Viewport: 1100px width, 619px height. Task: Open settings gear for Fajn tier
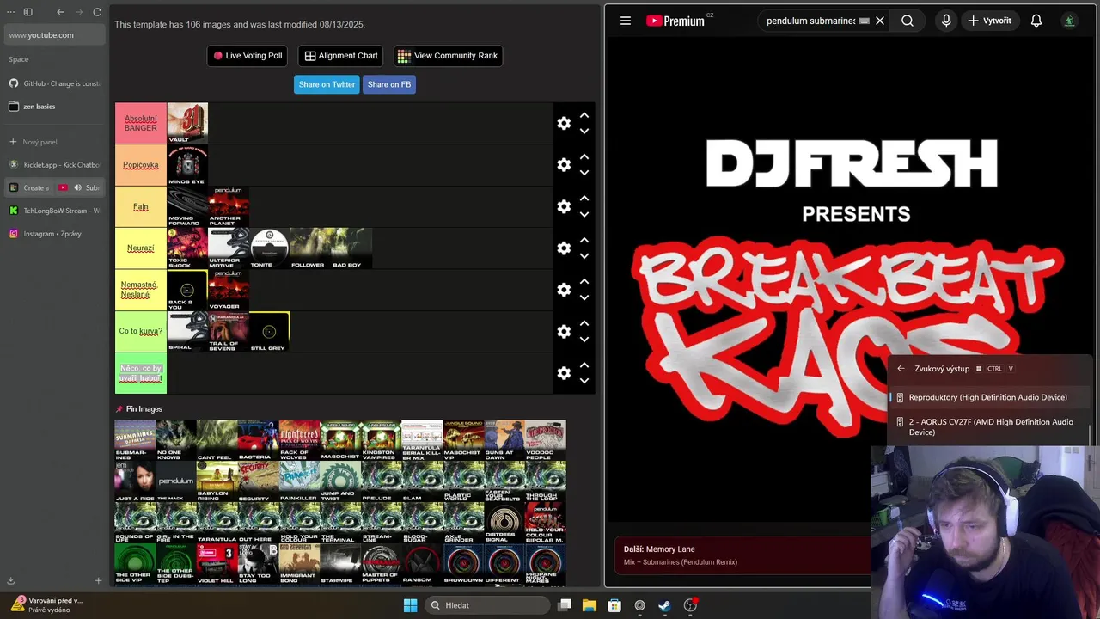pyautogui.click(x=564, y=206)
